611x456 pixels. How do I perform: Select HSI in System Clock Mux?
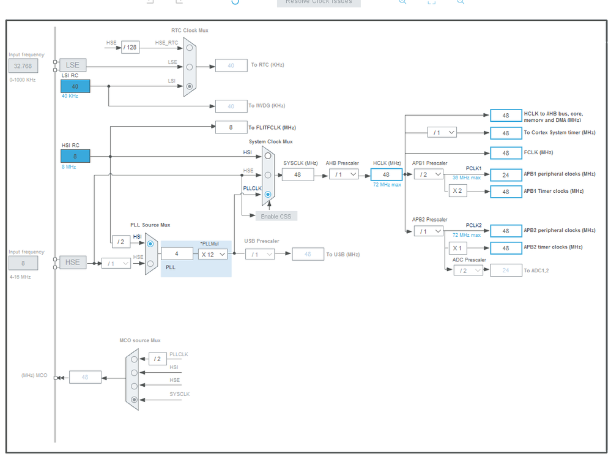268,156
